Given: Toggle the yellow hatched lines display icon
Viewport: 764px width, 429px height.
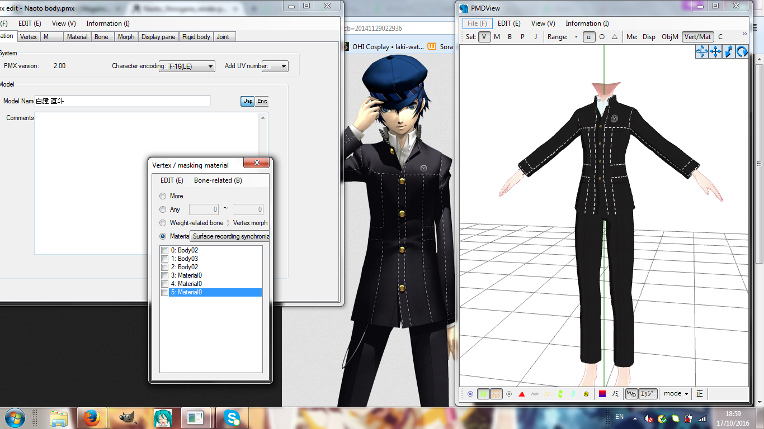Looking at the screenshot, I should click(x=548, y=394).
